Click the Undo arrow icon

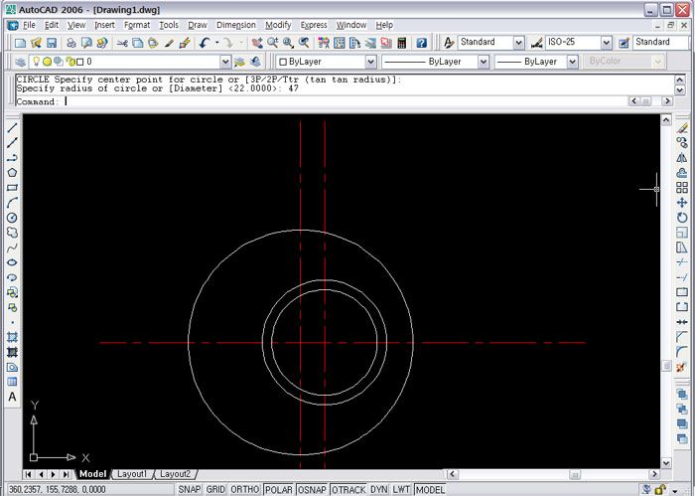pyautogui.click(x=205, y=43)
